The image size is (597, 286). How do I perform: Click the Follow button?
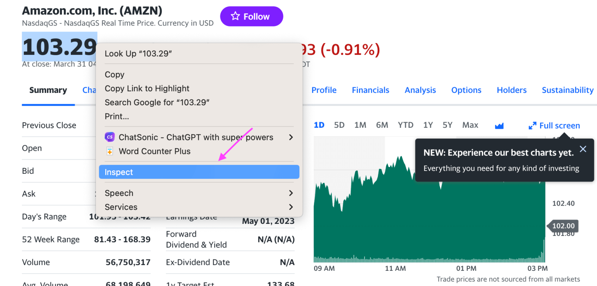(251, 16)
